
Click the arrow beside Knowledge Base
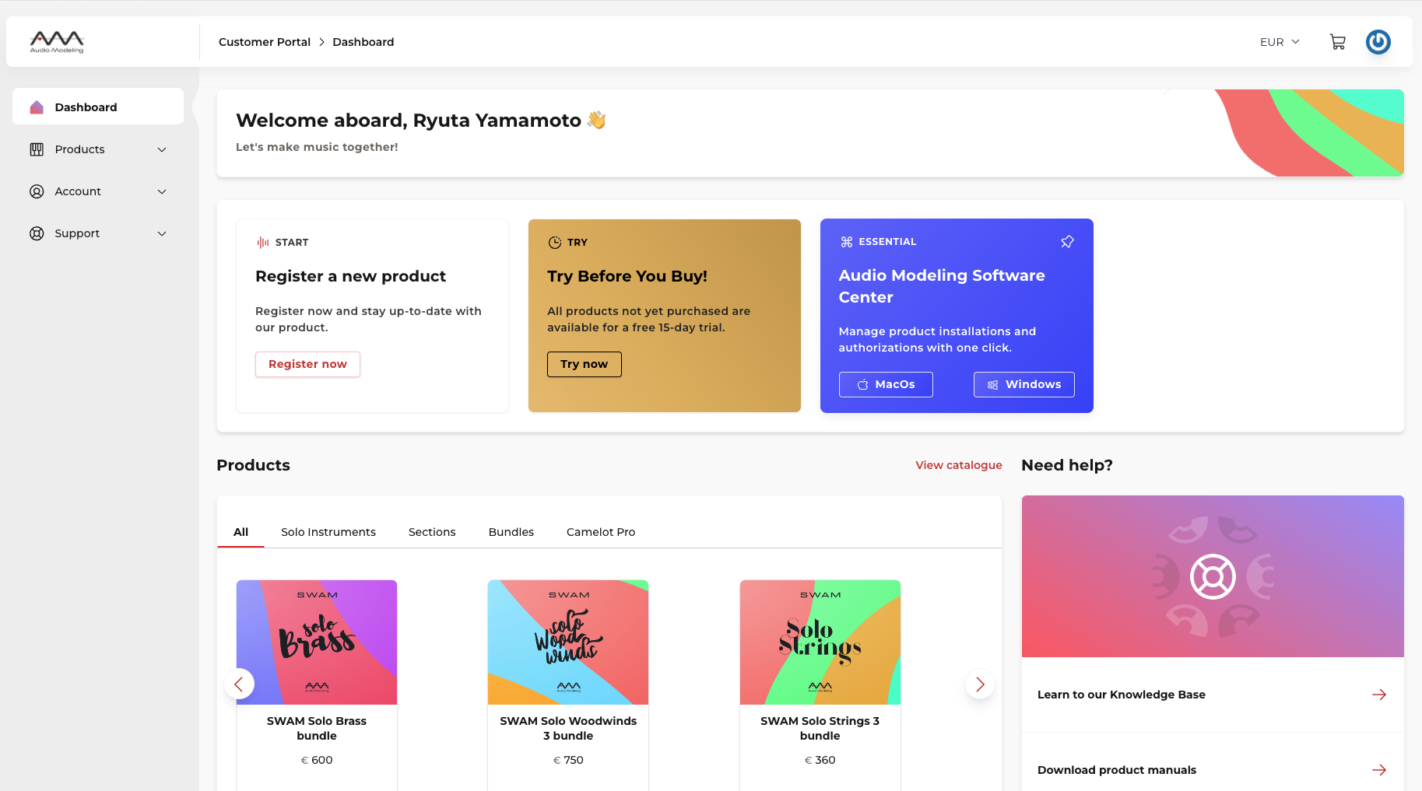coord(1378,695)
